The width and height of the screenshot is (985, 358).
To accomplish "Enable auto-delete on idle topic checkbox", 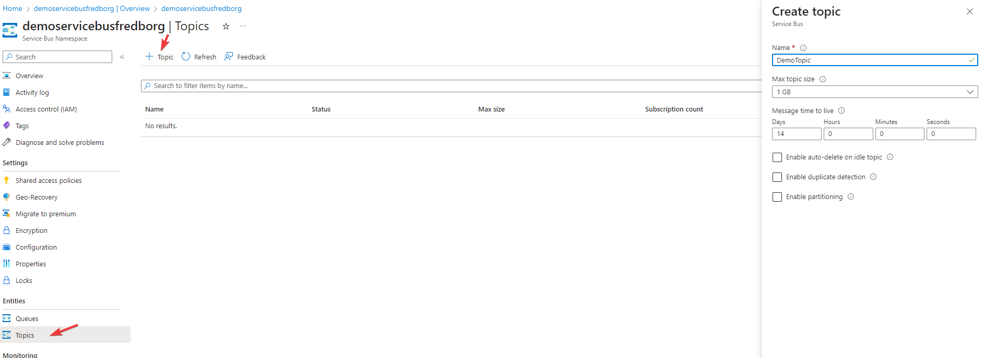I will click(777, 157).
